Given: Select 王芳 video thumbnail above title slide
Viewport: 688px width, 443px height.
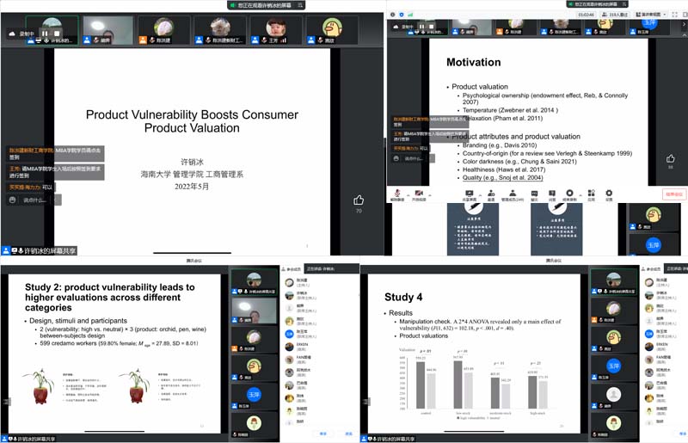Looking at the screenshot, I should [x=277, y=29].
